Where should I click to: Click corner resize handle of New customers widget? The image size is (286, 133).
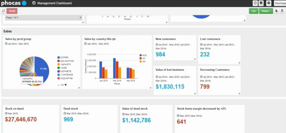(195, 59)
